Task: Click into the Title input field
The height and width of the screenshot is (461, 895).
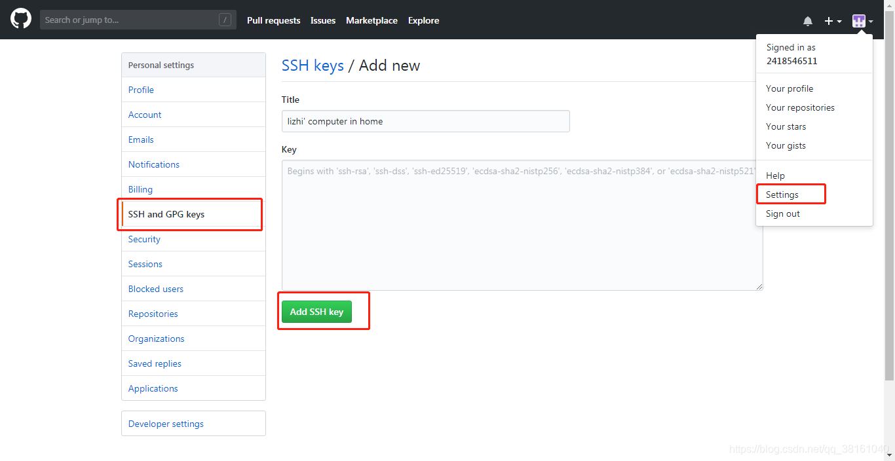Action: click(x=426, y=121)
